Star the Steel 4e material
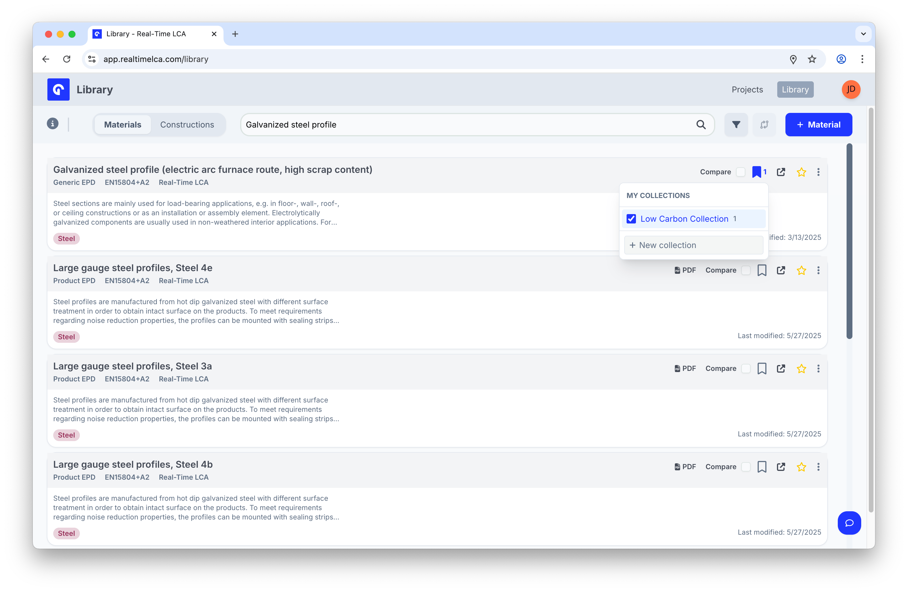 [801, 271]
